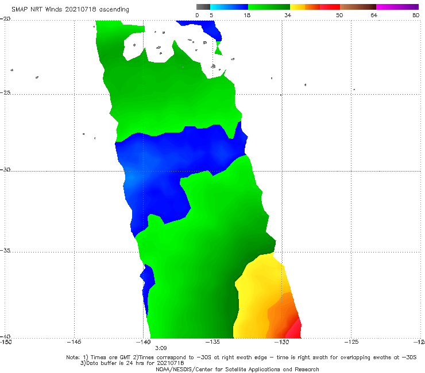Click the red segment of the color bar
Viewport: 425px width, 373px height.
pyautogui.click(x=330, y=7)
